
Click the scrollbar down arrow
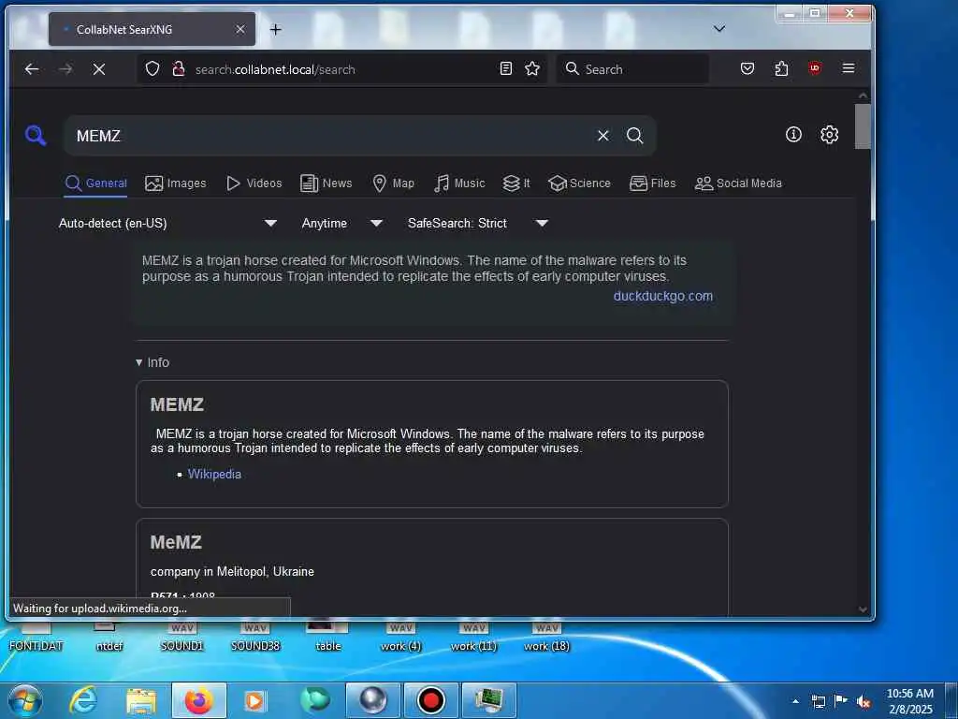click(x=862, y=609)
